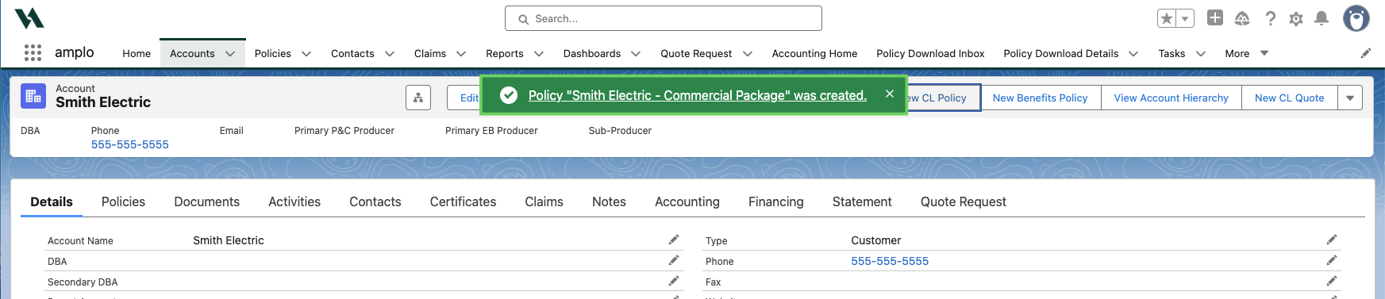Screen dimensions: 1385x299
Task: Expand the Claims nav dropdown chevron
Action: 461,54
